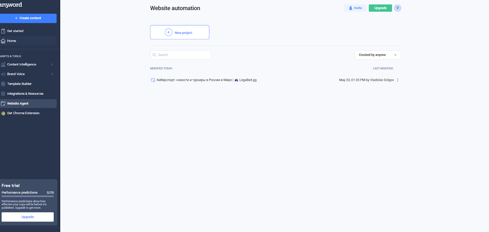Image resolution: width=489 pixels, height=232 pixels.
Task: Sort by LAST MODIFIED column header
Action: 383,69
